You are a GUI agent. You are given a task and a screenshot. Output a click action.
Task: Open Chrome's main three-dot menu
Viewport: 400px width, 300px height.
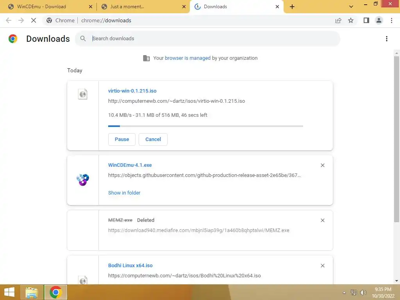point(391,20)
